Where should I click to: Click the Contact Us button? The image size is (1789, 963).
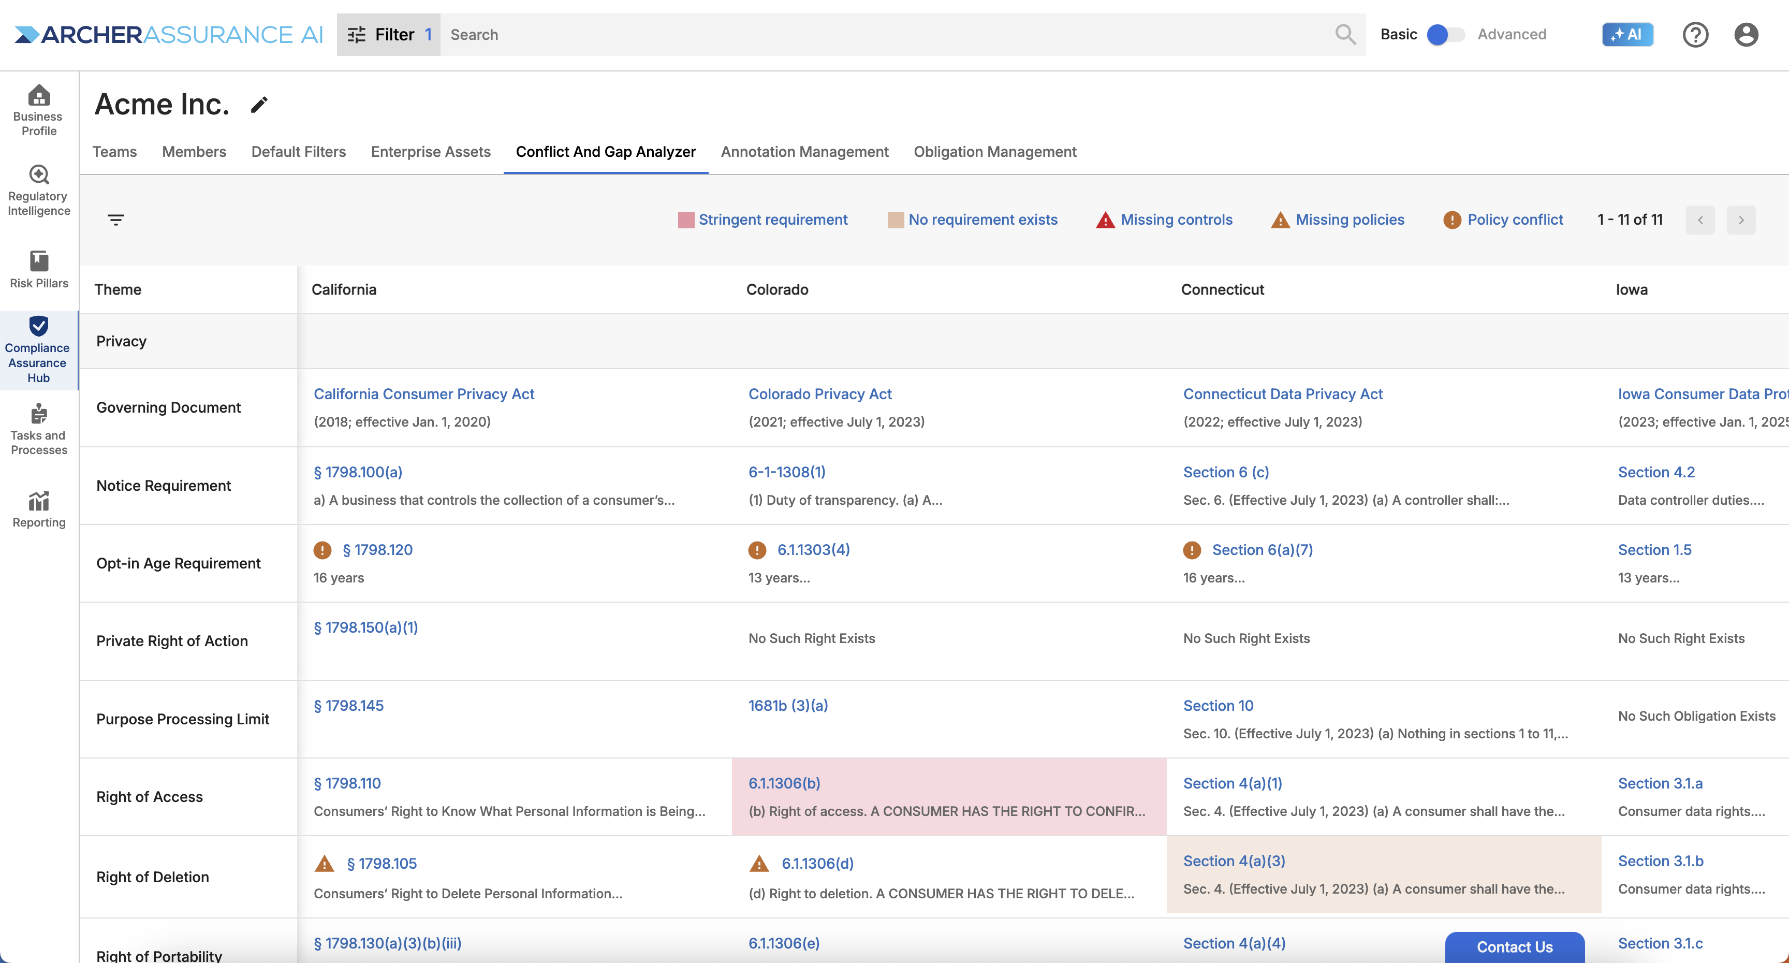[1515, 946]
